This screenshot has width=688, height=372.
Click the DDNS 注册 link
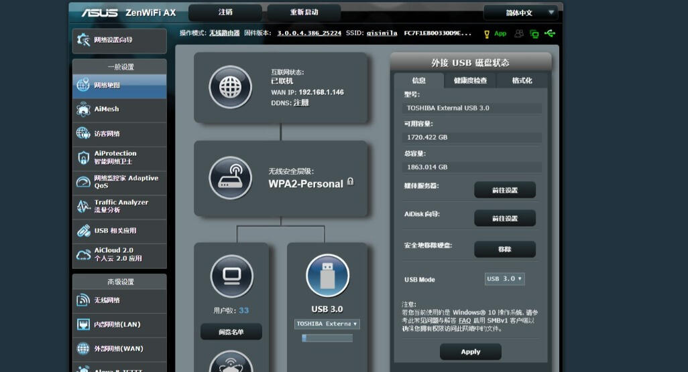click(x=301, y=103)
